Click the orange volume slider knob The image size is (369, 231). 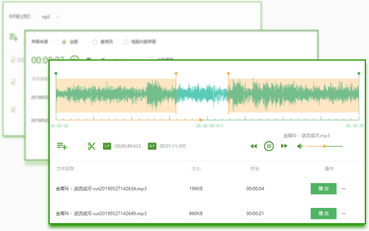point(324,146)
